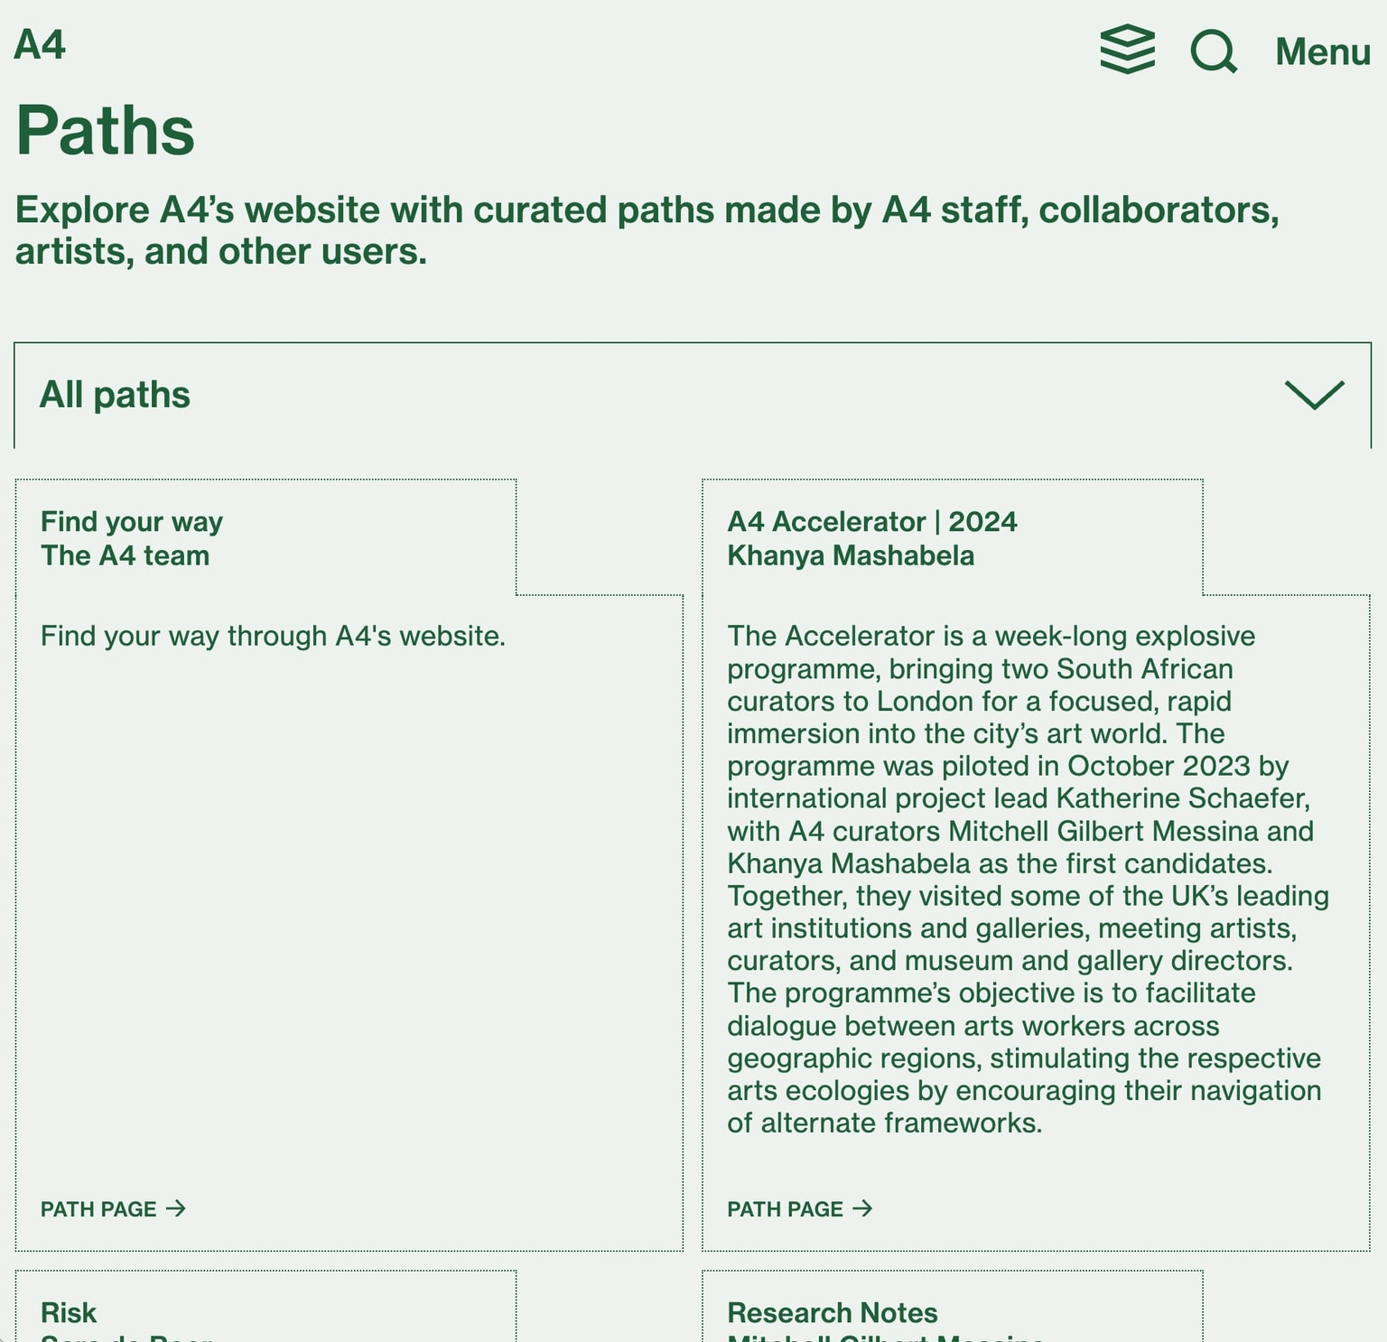Open the Research Notes path card
Screen dimensions: 1387x1342
(x=833, y=1312)
